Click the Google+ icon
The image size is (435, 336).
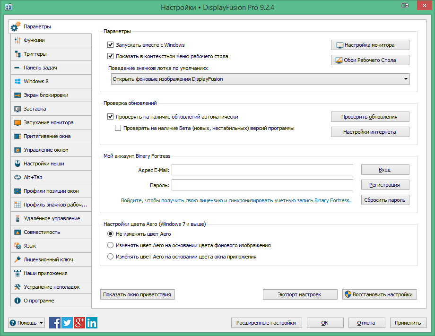(79, 323)
